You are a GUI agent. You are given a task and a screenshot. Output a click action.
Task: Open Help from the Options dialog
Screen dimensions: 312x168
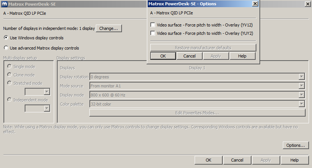242,56
